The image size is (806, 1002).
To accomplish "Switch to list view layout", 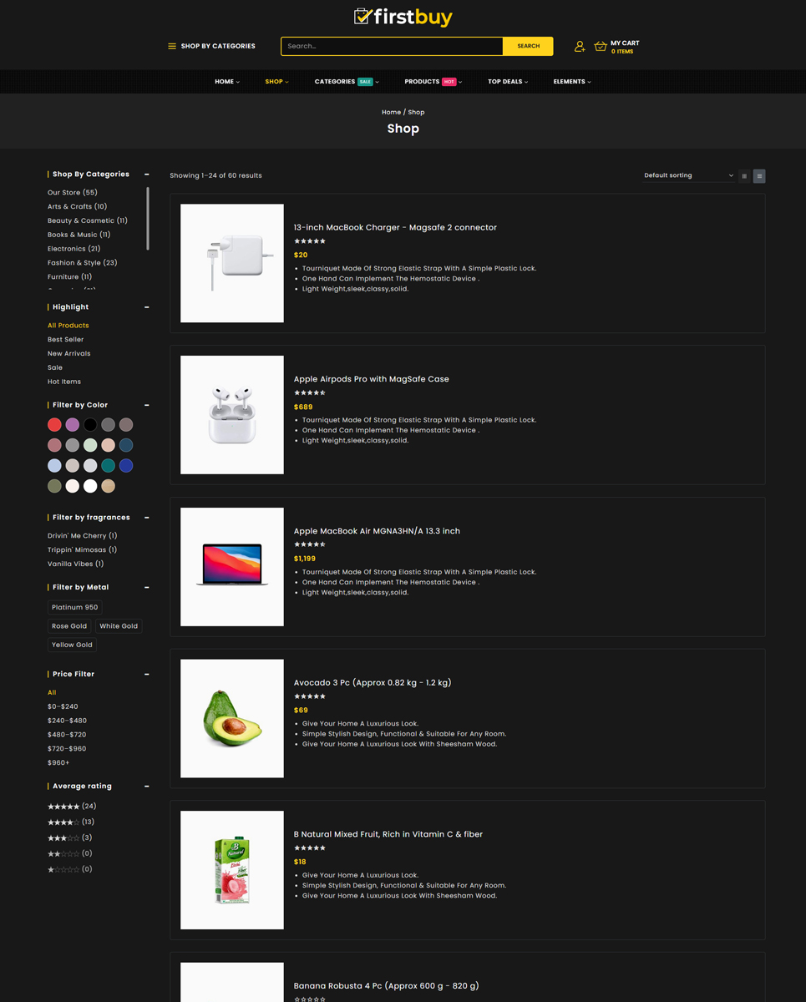I will pyautogui.click(x=758, y=176).
